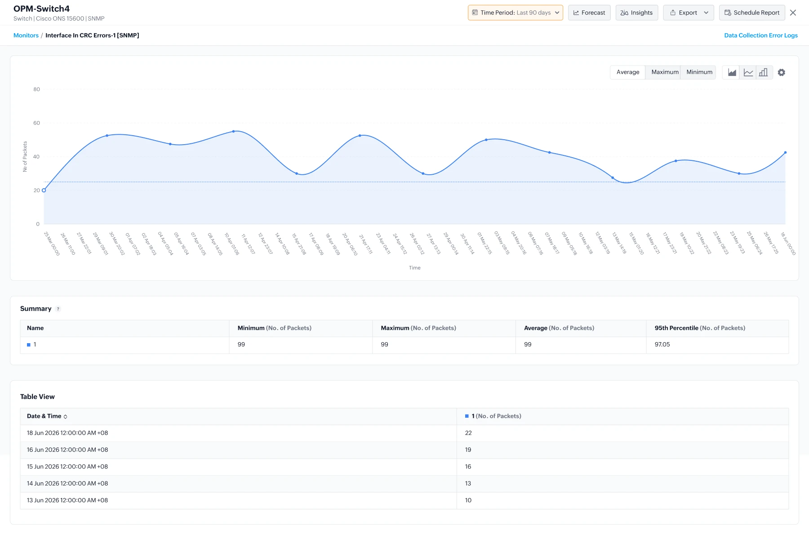Select row 13 Jun 2026 12:00:00 AM +08
The width and height of the screenshot is (809, 539).
click(404, 501)
